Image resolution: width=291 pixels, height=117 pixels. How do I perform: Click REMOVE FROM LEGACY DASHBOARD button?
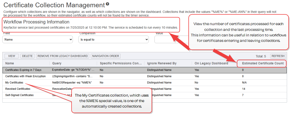click(x=63, y=56)
